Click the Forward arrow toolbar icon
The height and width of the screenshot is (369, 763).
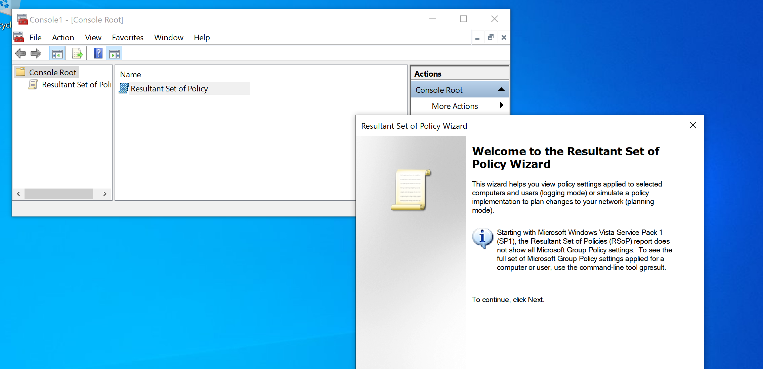36,53
